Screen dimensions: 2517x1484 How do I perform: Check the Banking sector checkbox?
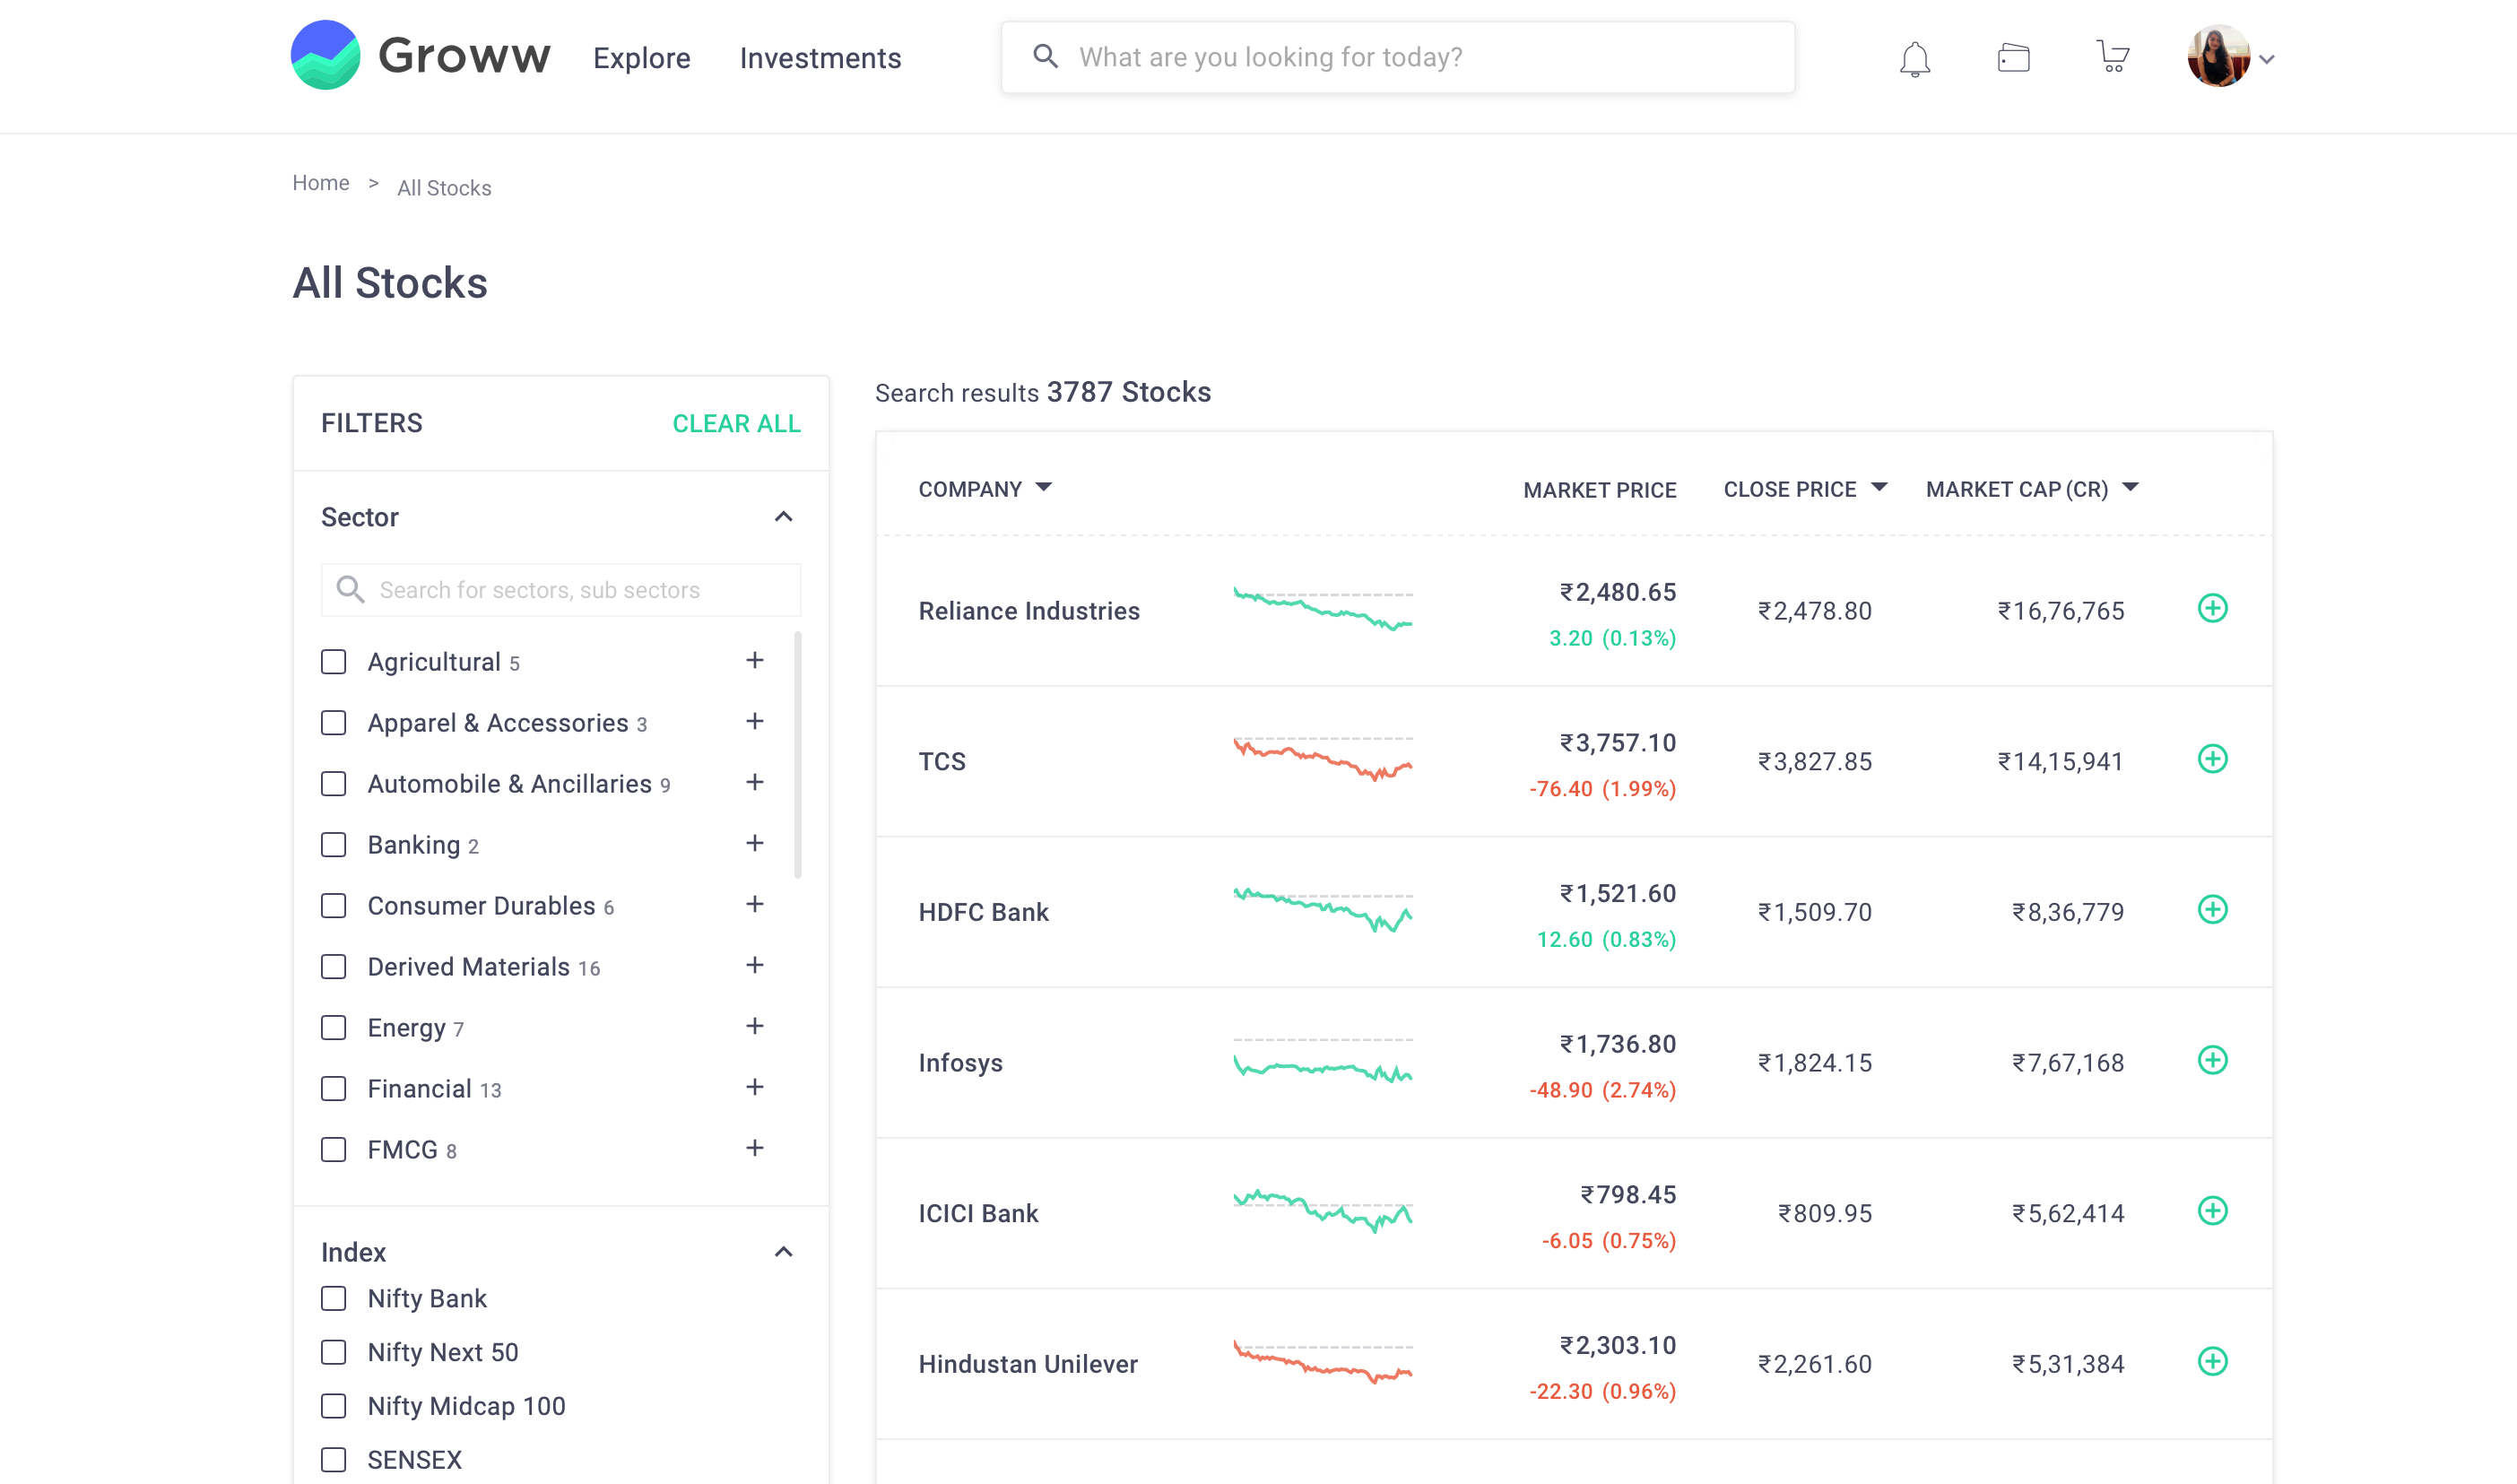pos(334,845)
